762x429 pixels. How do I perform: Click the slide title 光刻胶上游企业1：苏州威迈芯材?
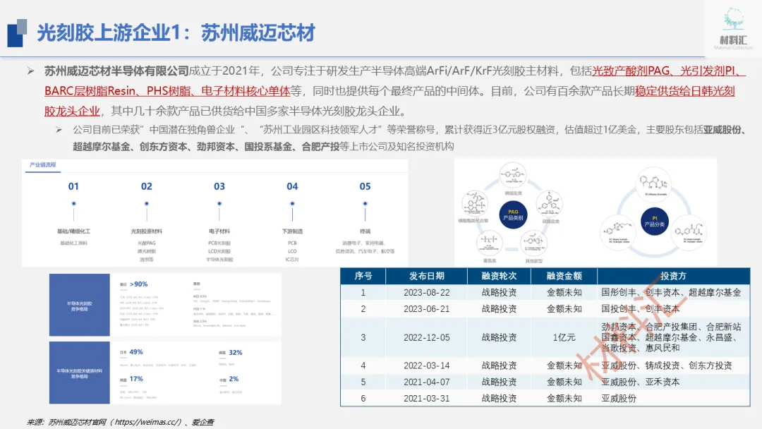176,33
